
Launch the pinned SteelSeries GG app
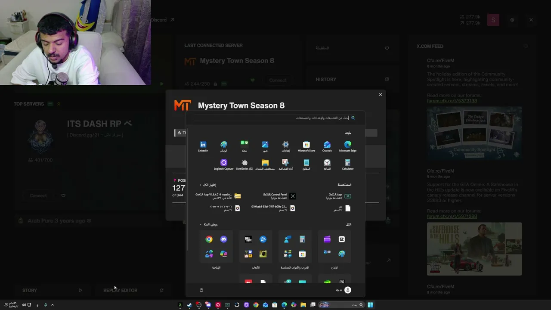(x=245, y=164)
